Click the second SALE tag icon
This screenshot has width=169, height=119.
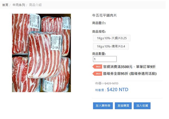[97, 74]
